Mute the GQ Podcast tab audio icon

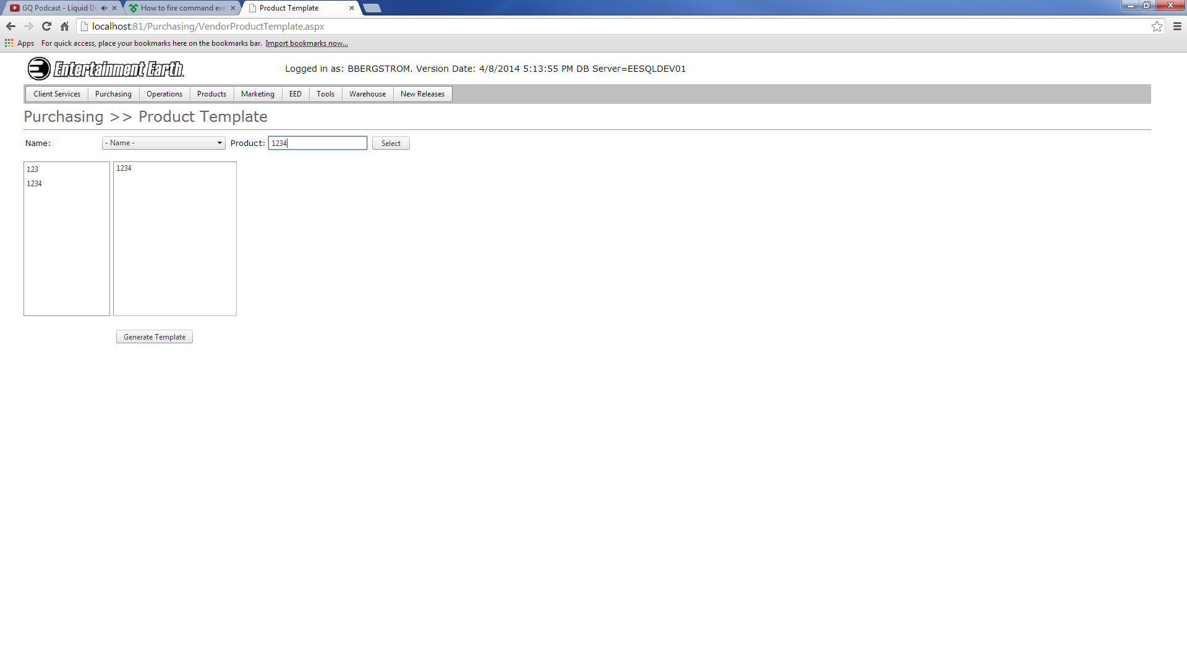tap(104, 8)
